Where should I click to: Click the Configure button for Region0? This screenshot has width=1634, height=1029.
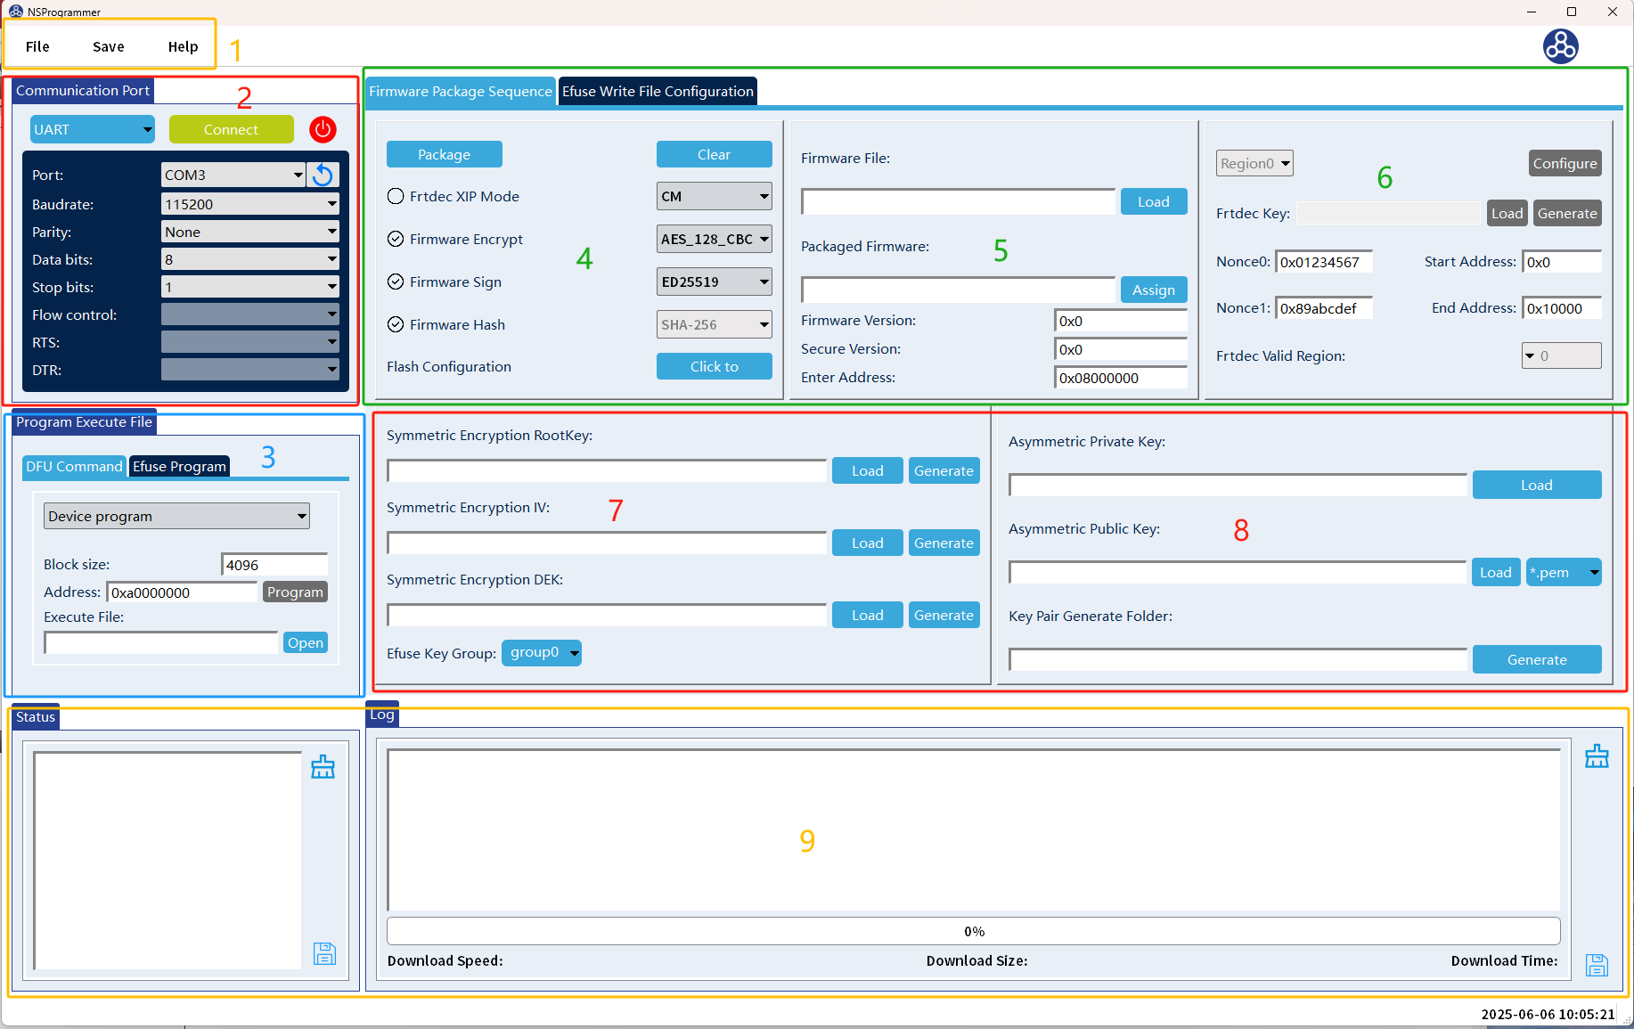[1565, 163]
